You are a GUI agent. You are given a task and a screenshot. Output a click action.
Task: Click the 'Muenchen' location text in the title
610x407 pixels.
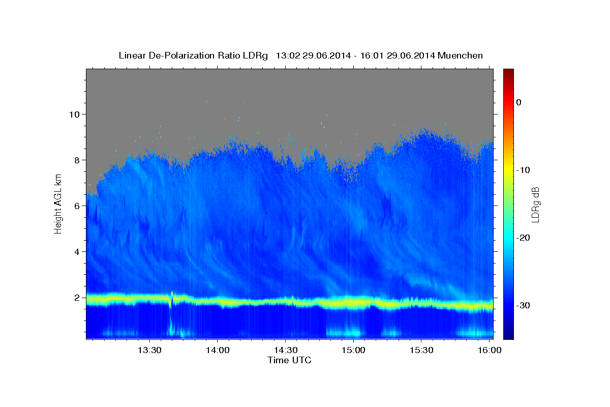[460, 55]
